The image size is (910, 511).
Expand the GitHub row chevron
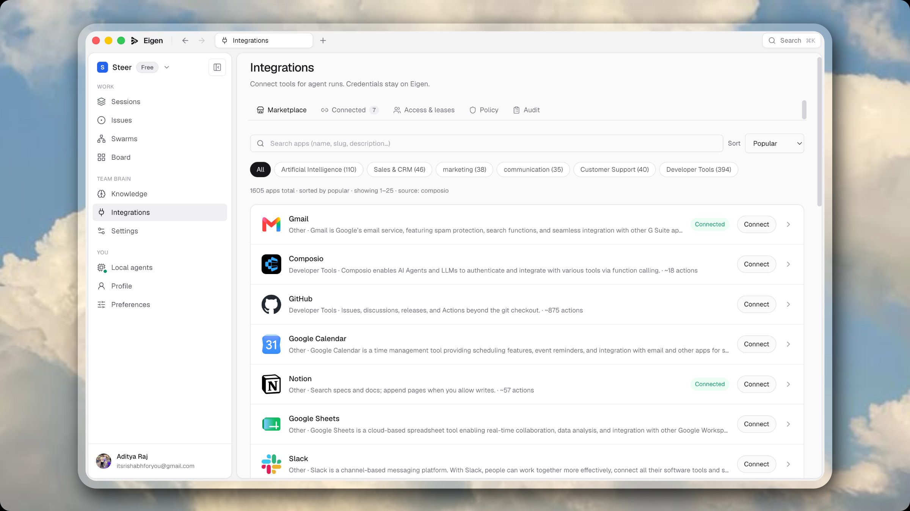click(x=788, y=304)
